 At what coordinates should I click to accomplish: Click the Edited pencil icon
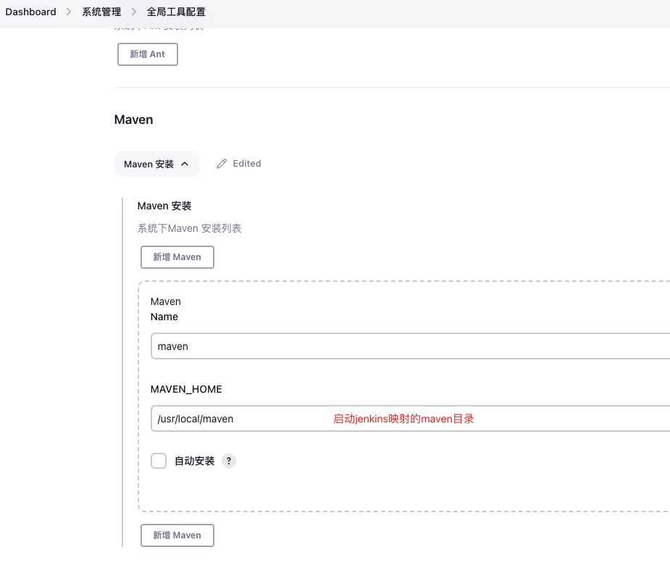(222, 164)
